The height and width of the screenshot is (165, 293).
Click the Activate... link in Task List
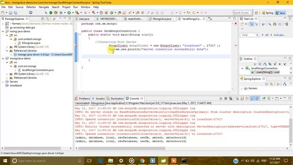279,35
